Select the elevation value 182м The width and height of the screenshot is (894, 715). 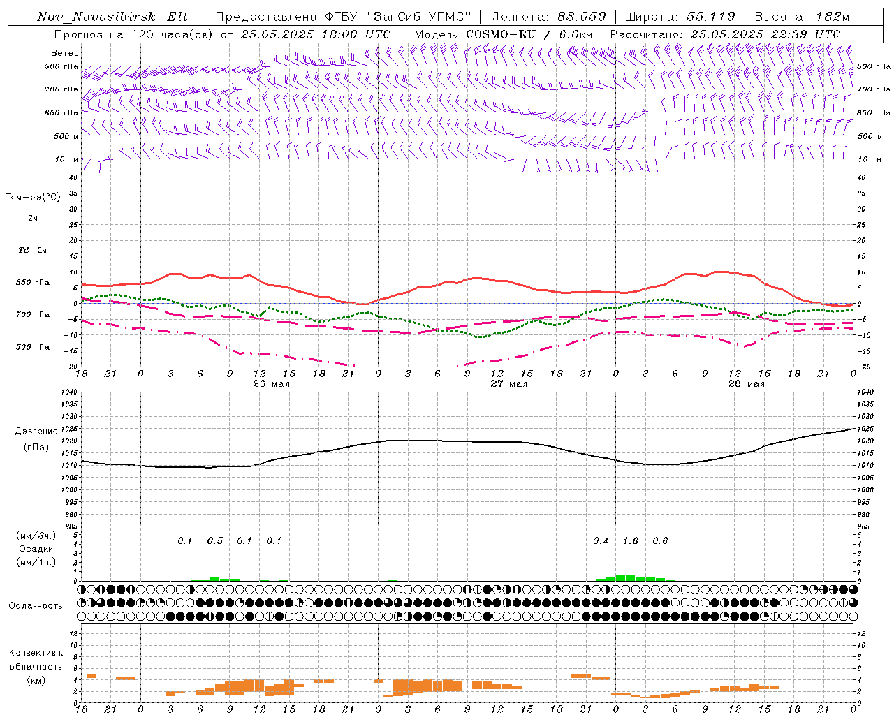pyautogui.click(x=832, y=17)
